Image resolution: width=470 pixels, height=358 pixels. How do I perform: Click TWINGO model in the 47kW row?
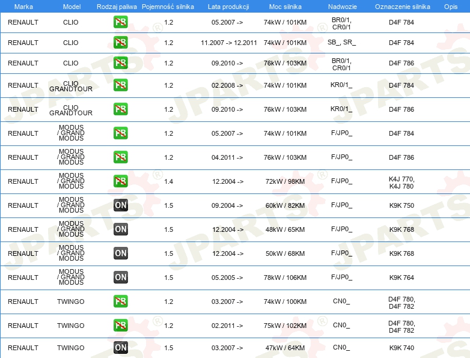coord(71,348)
